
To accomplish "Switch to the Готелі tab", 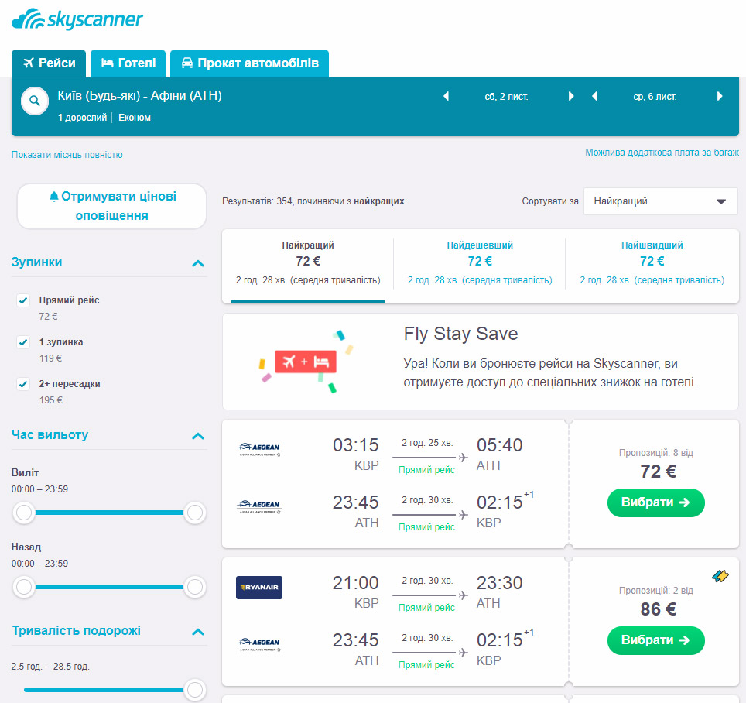I will pos(128,63).
